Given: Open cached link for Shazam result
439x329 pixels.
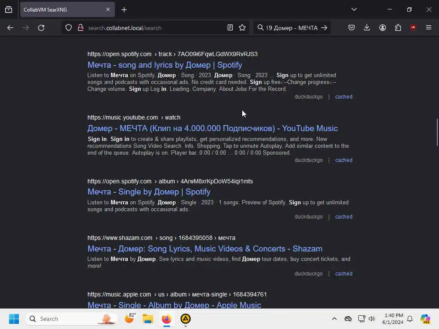Looking at the screenshot, I should [x=344, y=274].
